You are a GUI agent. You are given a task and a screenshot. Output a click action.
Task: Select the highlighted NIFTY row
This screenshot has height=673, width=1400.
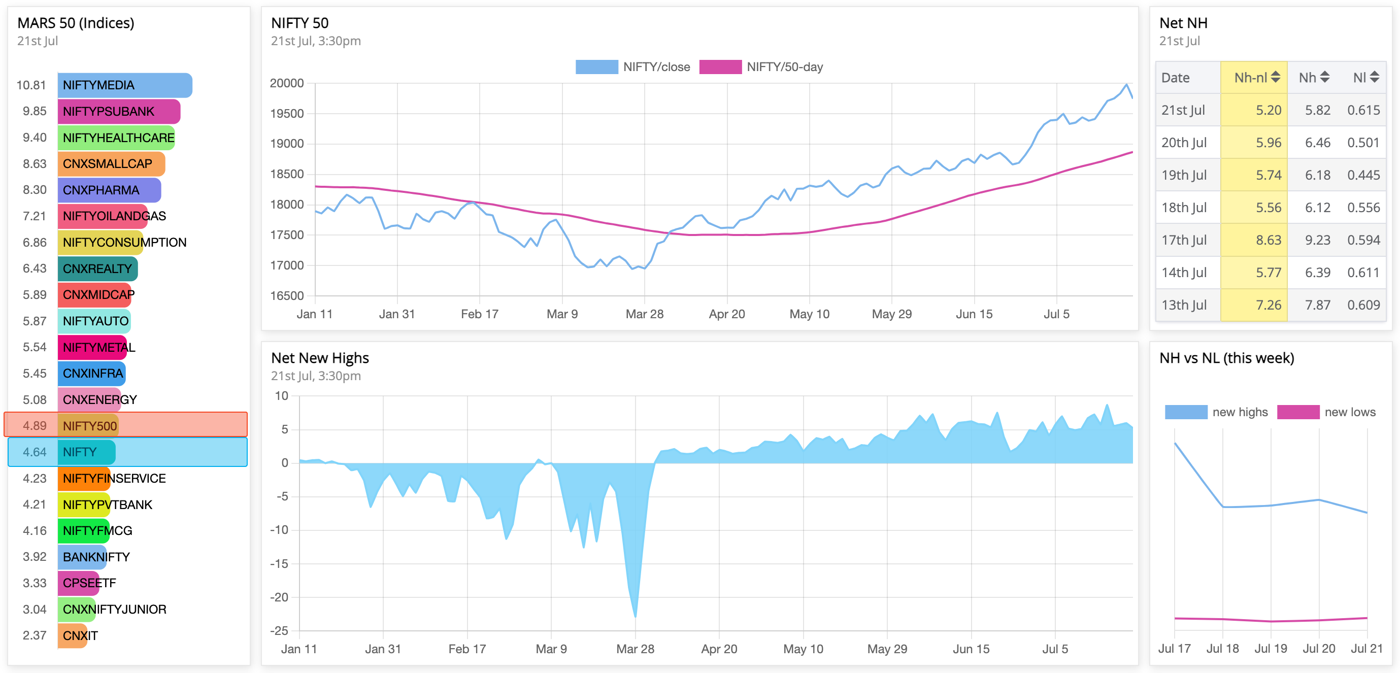(128, 452)
